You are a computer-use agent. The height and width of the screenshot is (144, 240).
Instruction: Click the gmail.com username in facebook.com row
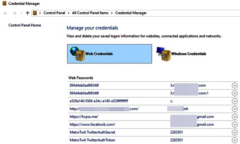205,125
